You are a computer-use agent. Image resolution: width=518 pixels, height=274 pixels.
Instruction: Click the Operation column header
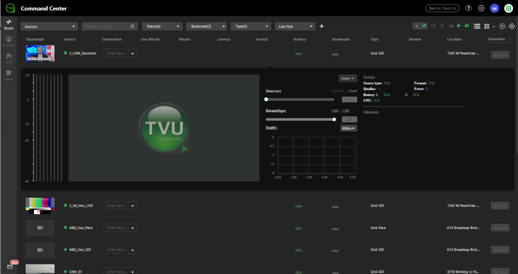tap(496, 39)
